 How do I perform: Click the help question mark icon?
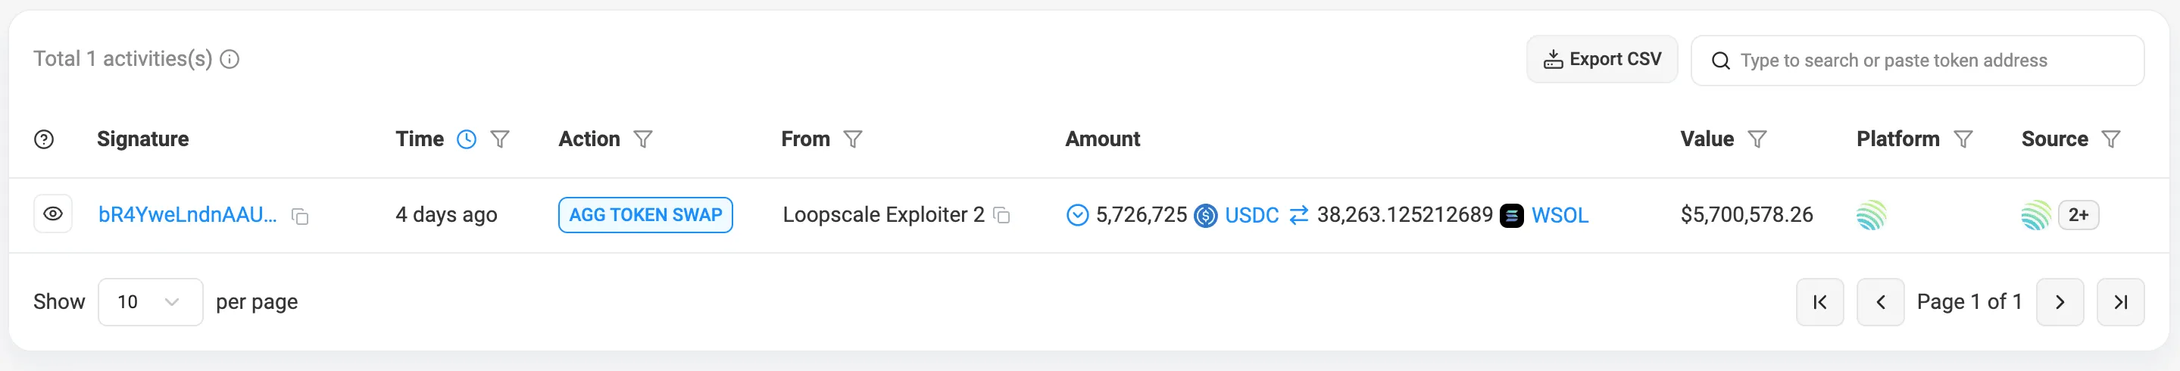pos(44,139)
